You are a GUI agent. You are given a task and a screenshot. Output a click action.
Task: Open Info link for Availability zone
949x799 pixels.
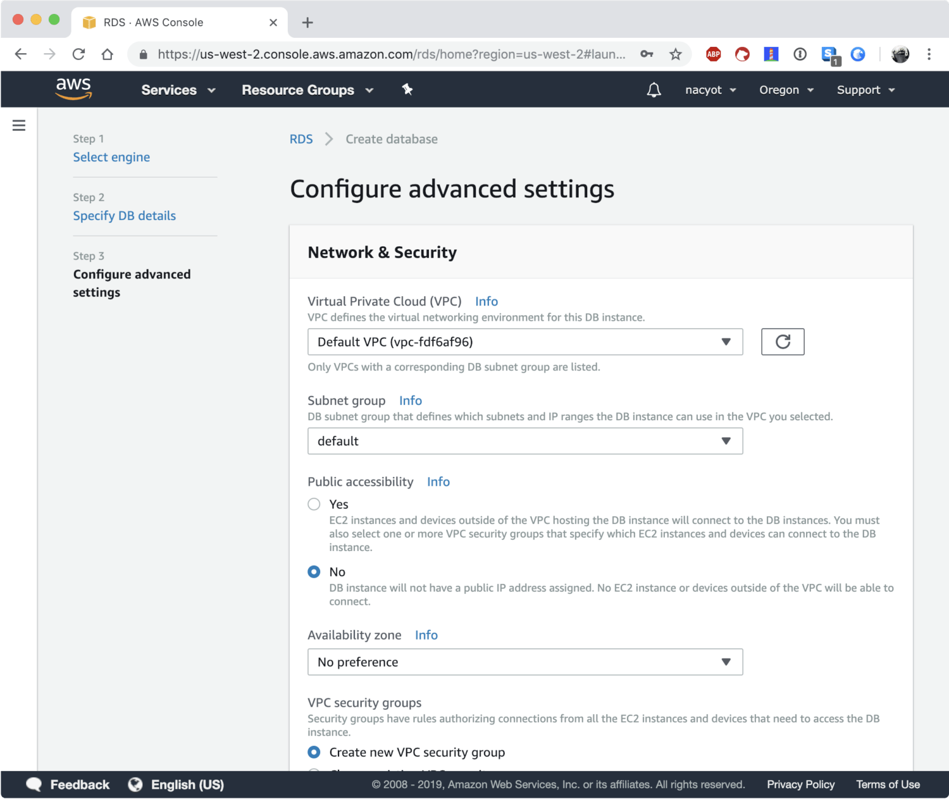coord(426,635)
